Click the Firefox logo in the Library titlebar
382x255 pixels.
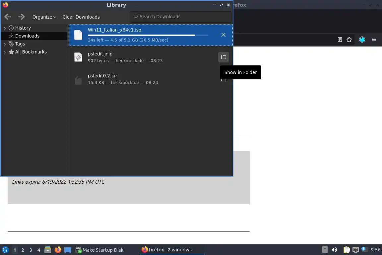(x=5, y=5)
